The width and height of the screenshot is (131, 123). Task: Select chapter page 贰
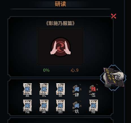[44, 90]
